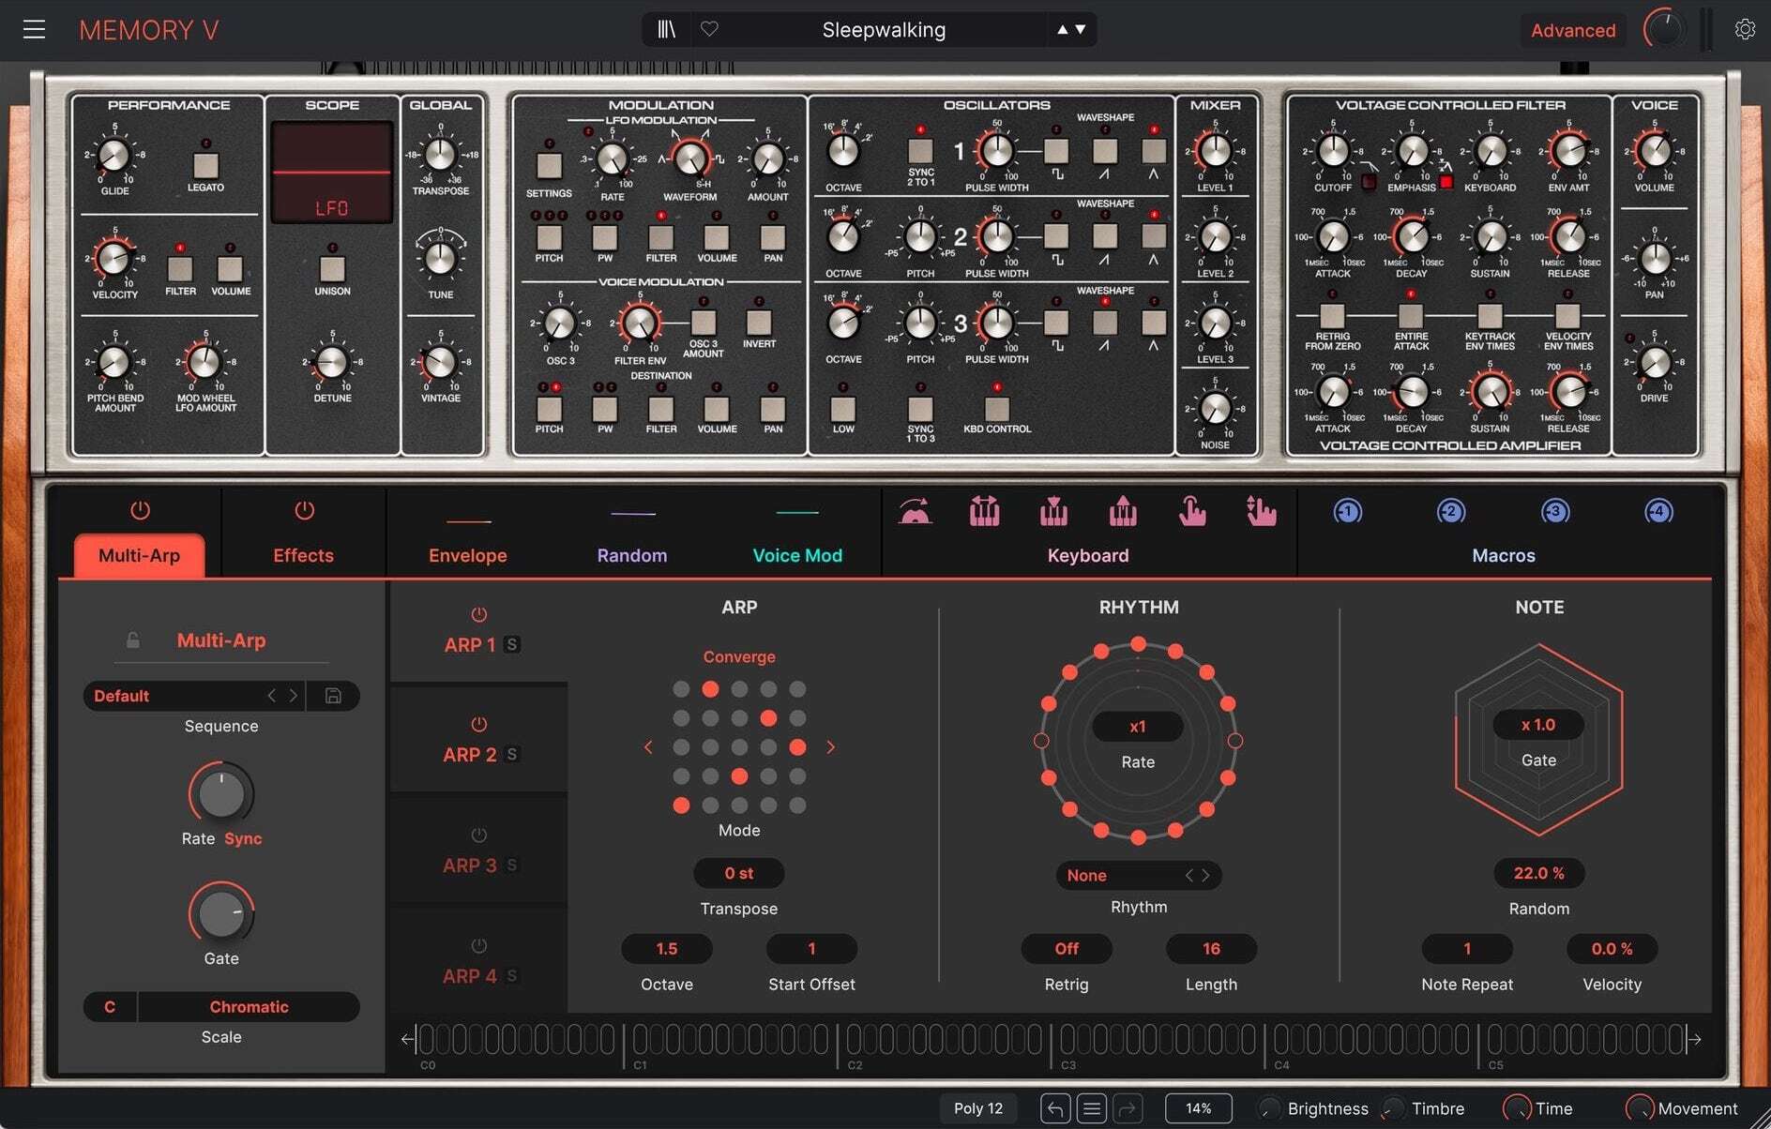Select previous arp mode with left chevron
Viewport: 1771px width, 1129px height.
tap(647, 747)
